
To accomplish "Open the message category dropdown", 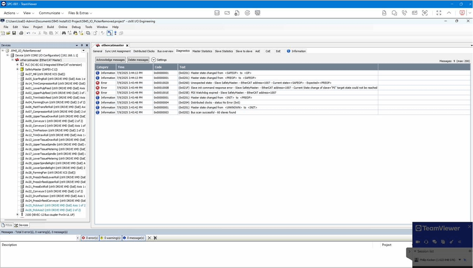I will tap(78, 238).
